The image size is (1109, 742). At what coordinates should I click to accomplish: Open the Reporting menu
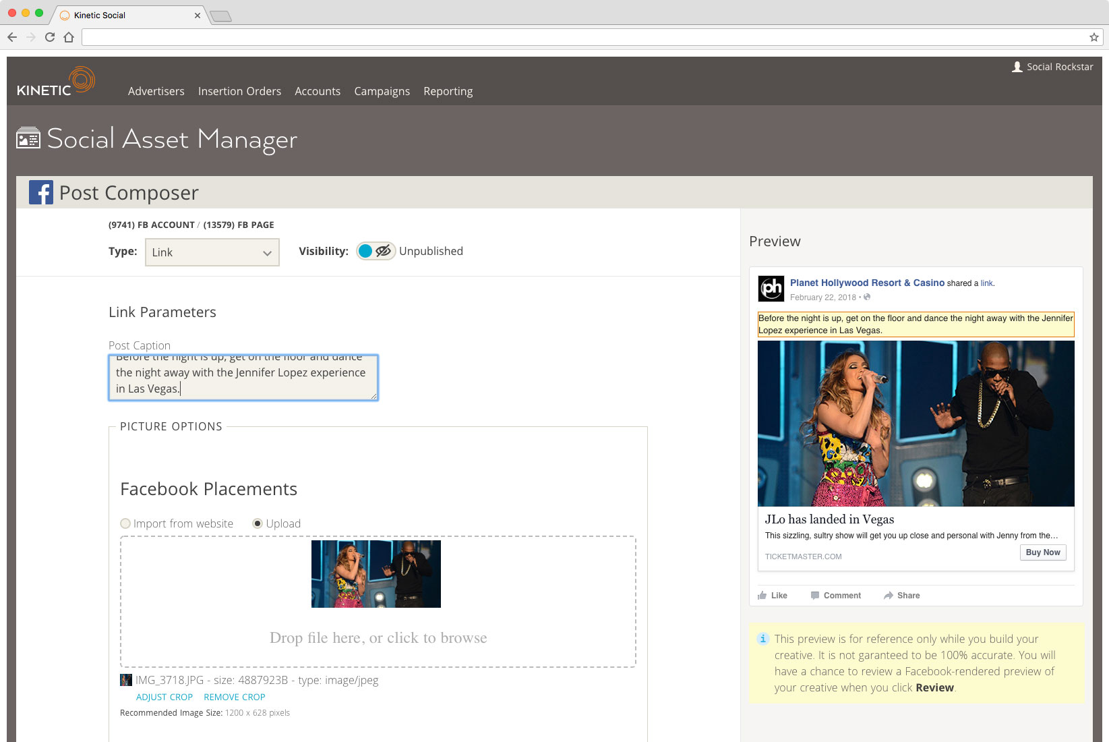pyautogui.click(x=448, y=91)
